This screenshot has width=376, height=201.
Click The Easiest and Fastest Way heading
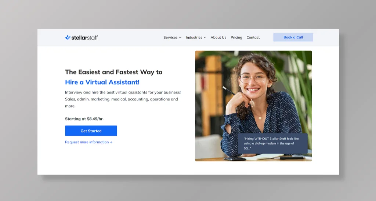point(114,72)
